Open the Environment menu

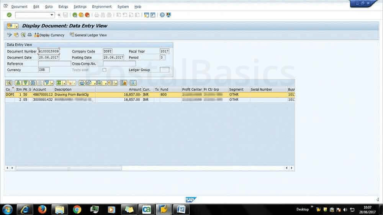[102, 7]
